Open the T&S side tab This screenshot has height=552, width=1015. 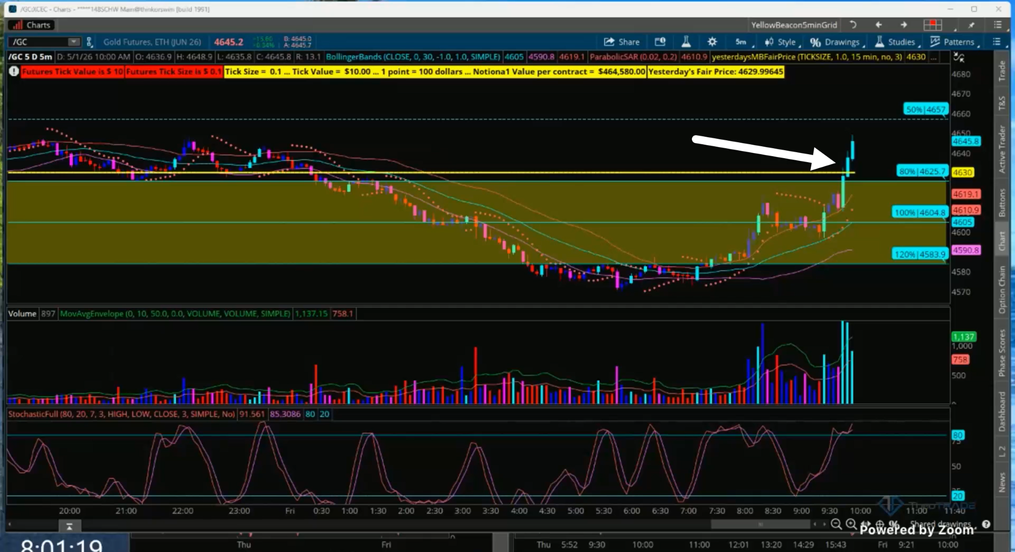click(1002, 103)
